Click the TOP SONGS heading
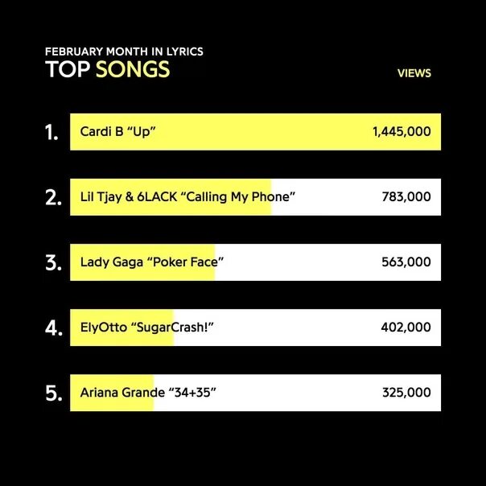The image size is (486, 486). coord(107,70)
